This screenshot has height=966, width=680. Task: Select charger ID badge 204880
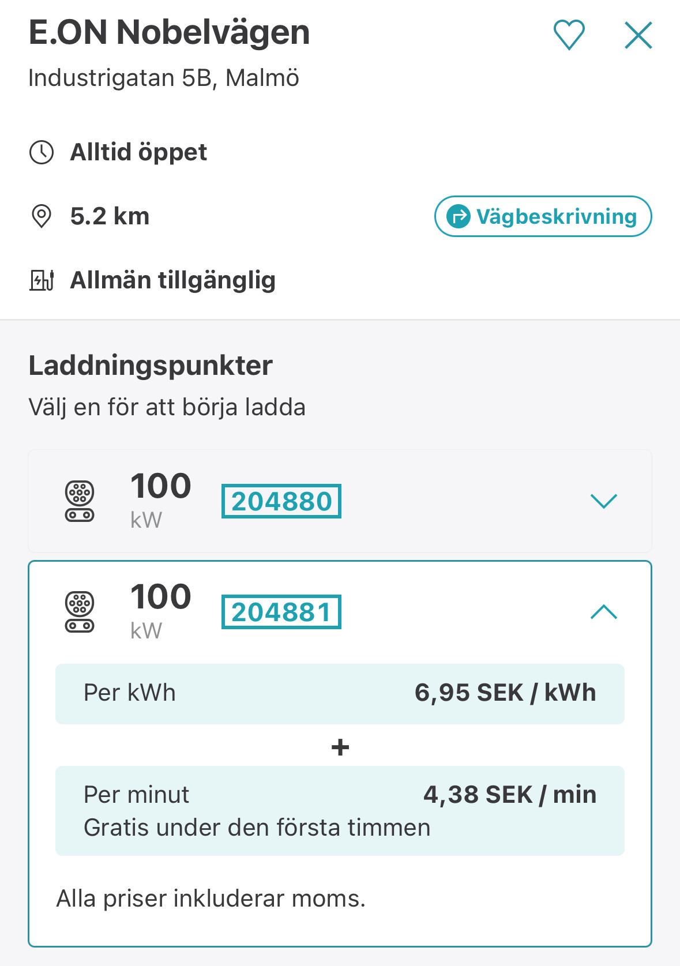click(x=281, y=501)
